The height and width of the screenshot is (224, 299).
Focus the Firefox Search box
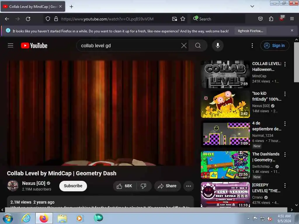(218, 19)
